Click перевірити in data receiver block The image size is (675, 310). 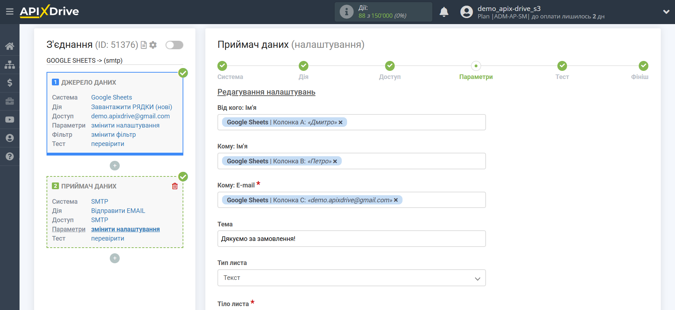pos(108,238)
